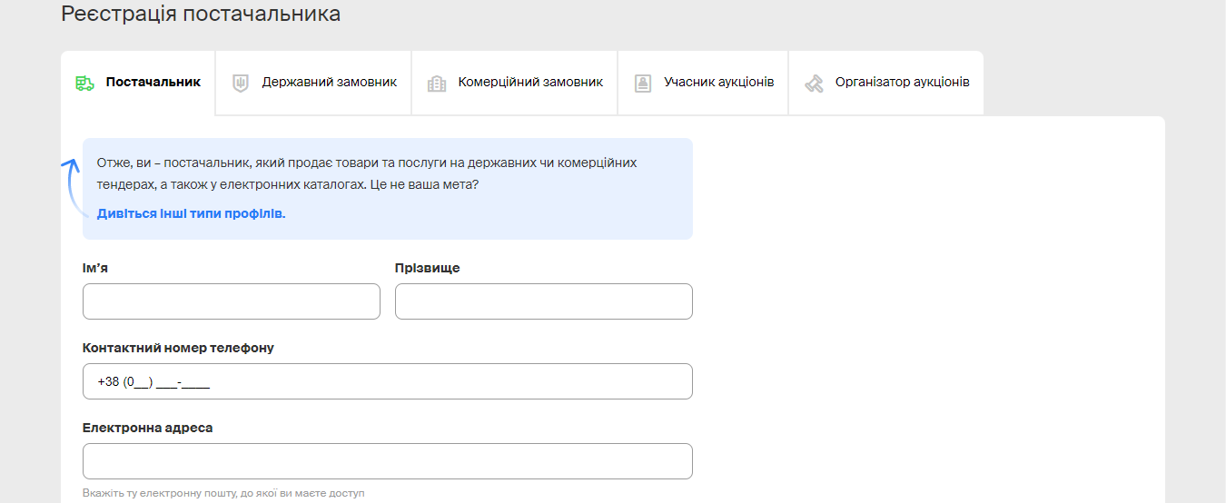1226x503 pixels.
Task: Click the blue curved arrow beside info box
Action: tap(71, 188)
